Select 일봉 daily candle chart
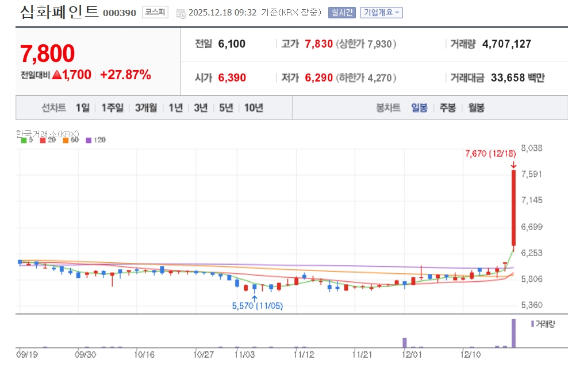Screen dimensions: 568x368 [419, 107]
